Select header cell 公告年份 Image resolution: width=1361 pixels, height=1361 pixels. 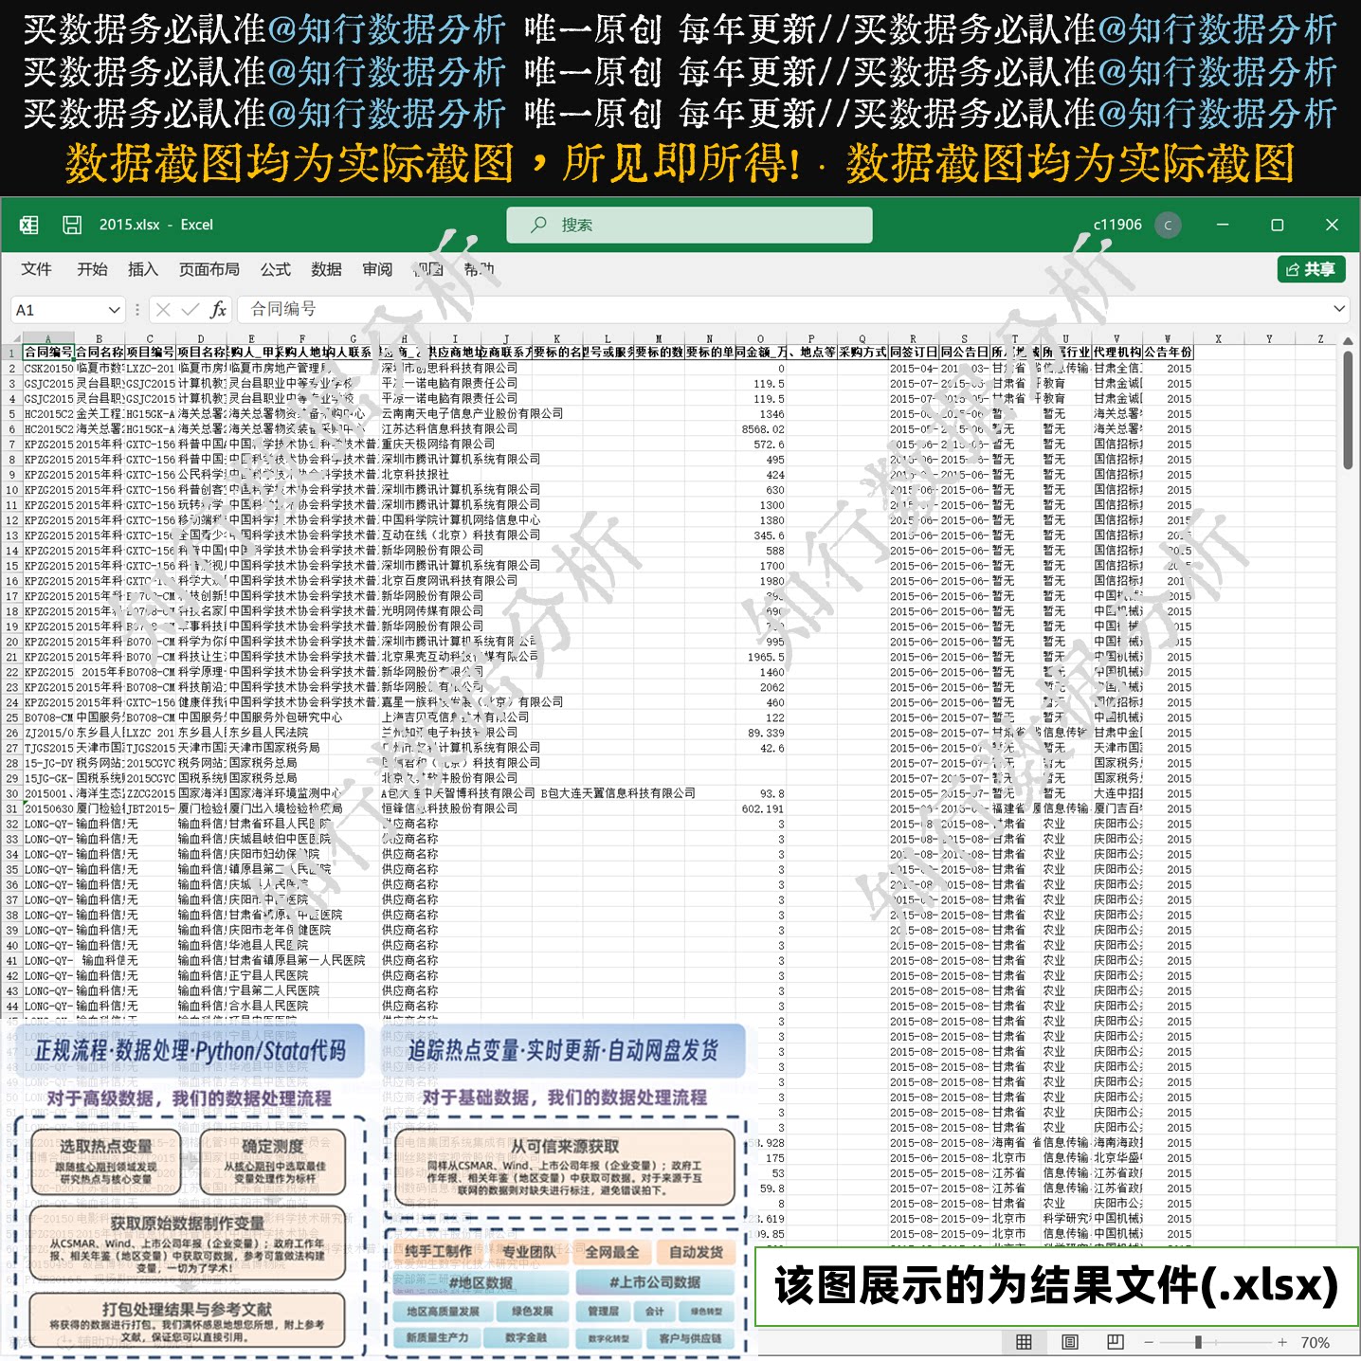(1168, 353)
